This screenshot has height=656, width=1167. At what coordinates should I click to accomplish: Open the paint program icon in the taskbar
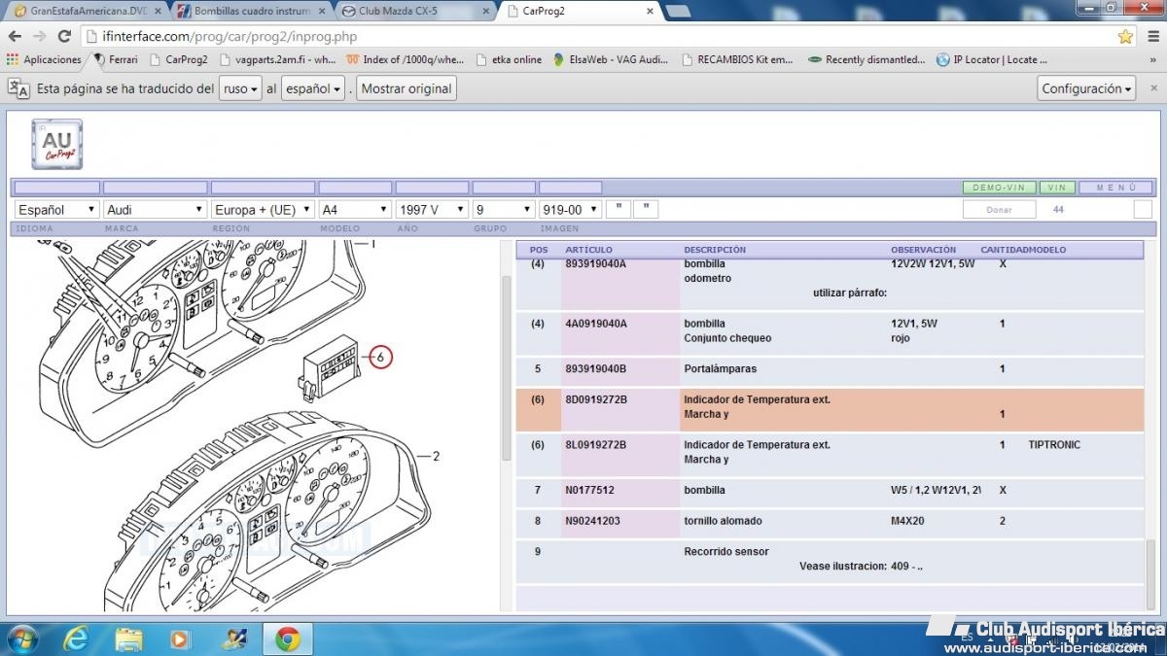[233, 639]
